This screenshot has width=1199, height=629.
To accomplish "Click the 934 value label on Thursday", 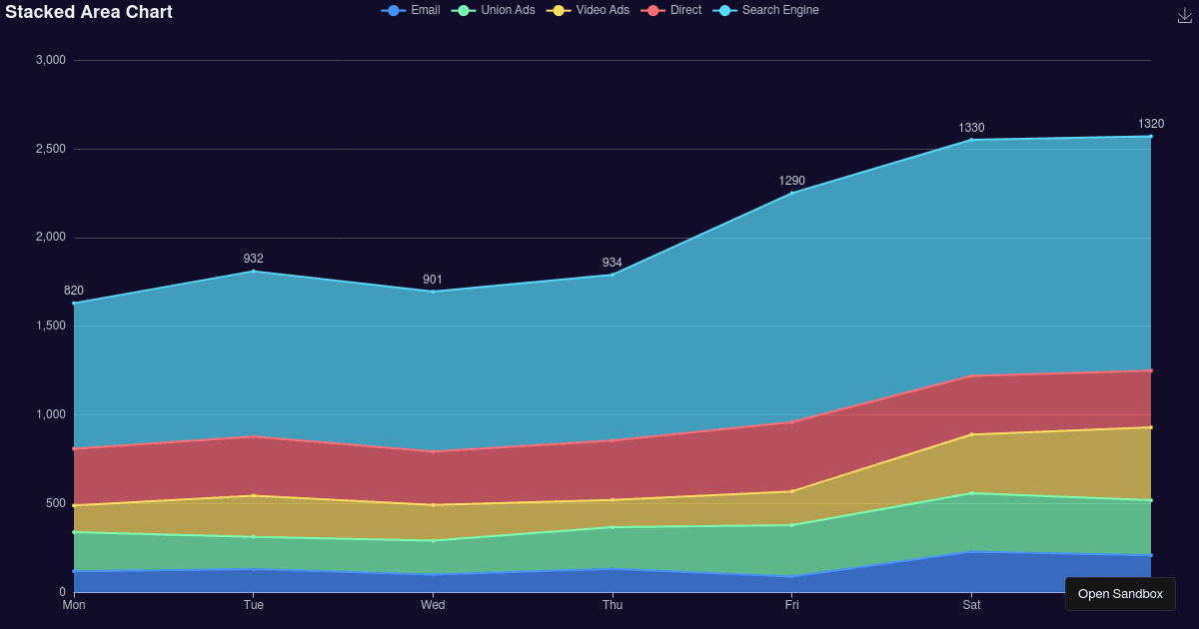I will pyautogui.click(x=612, y=263).
